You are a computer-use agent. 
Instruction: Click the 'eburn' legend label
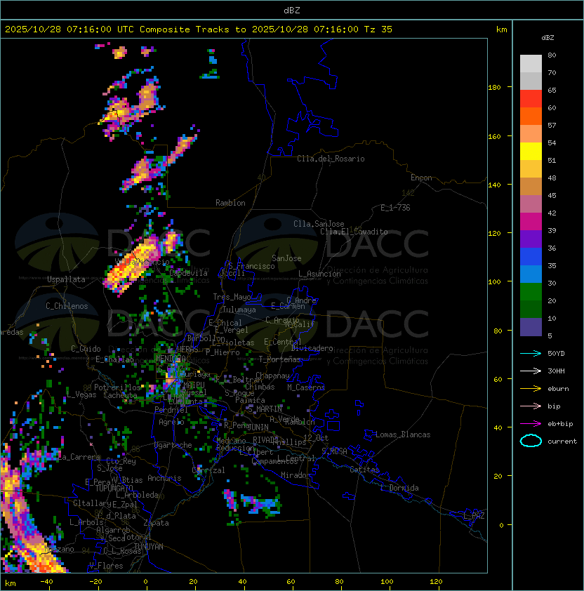coord(558,389)
